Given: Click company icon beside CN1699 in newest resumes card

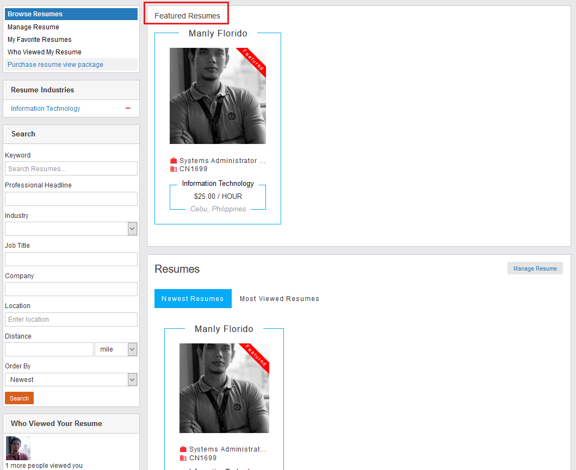Looking at the screenshot, I should tap(183, 458).
